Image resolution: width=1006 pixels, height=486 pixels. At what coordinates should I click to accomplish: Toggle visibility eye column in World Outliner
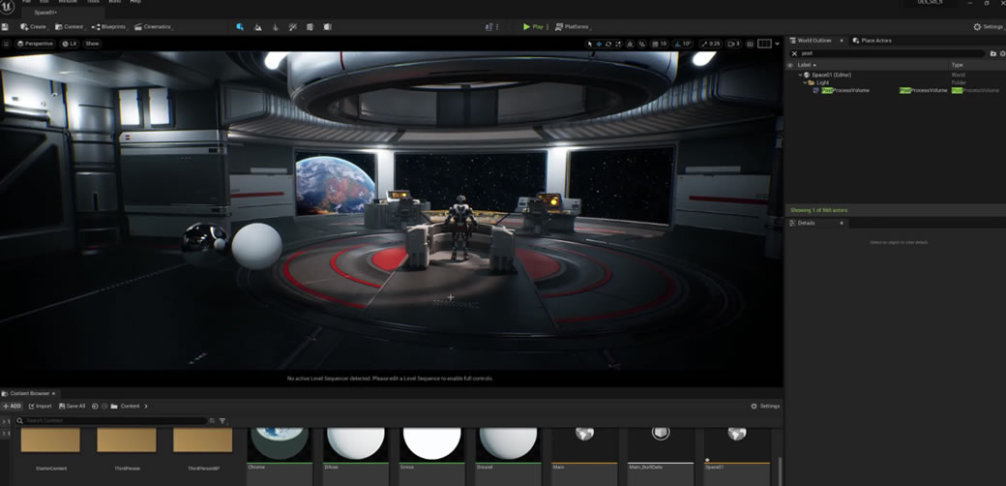(790, 65)
